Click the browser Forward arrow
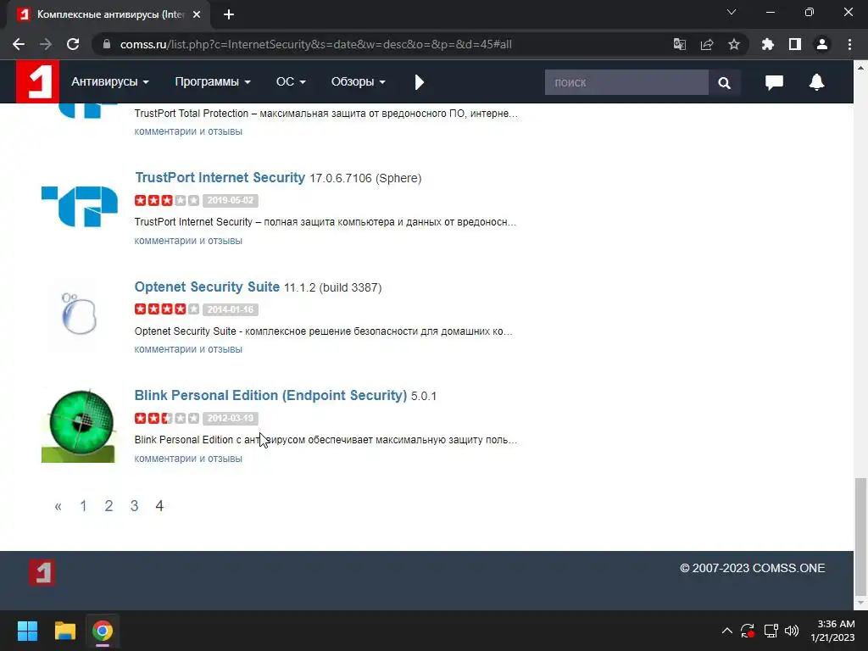This screenshot has width=868, height=651. pos(46,44)
